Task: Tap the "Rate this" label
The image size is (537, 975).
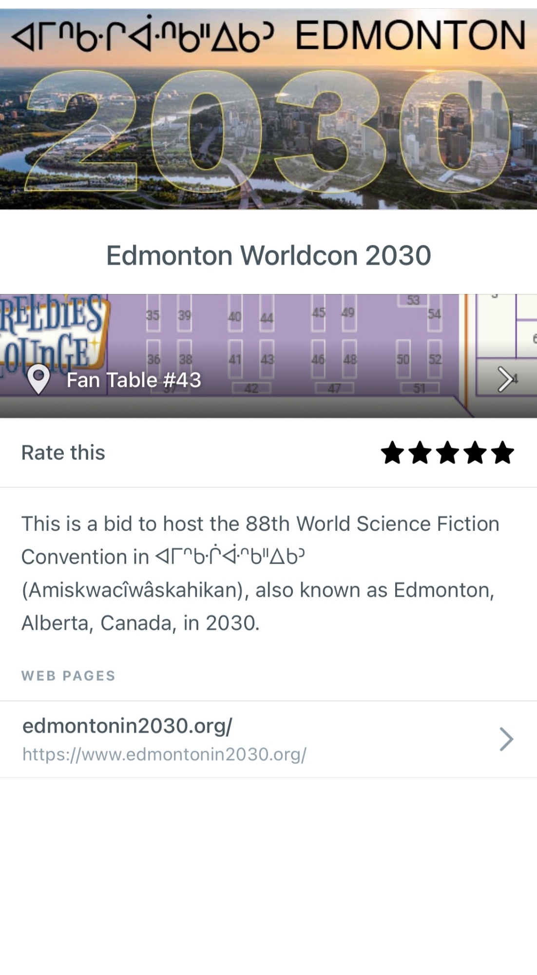Action: point(63,453)
